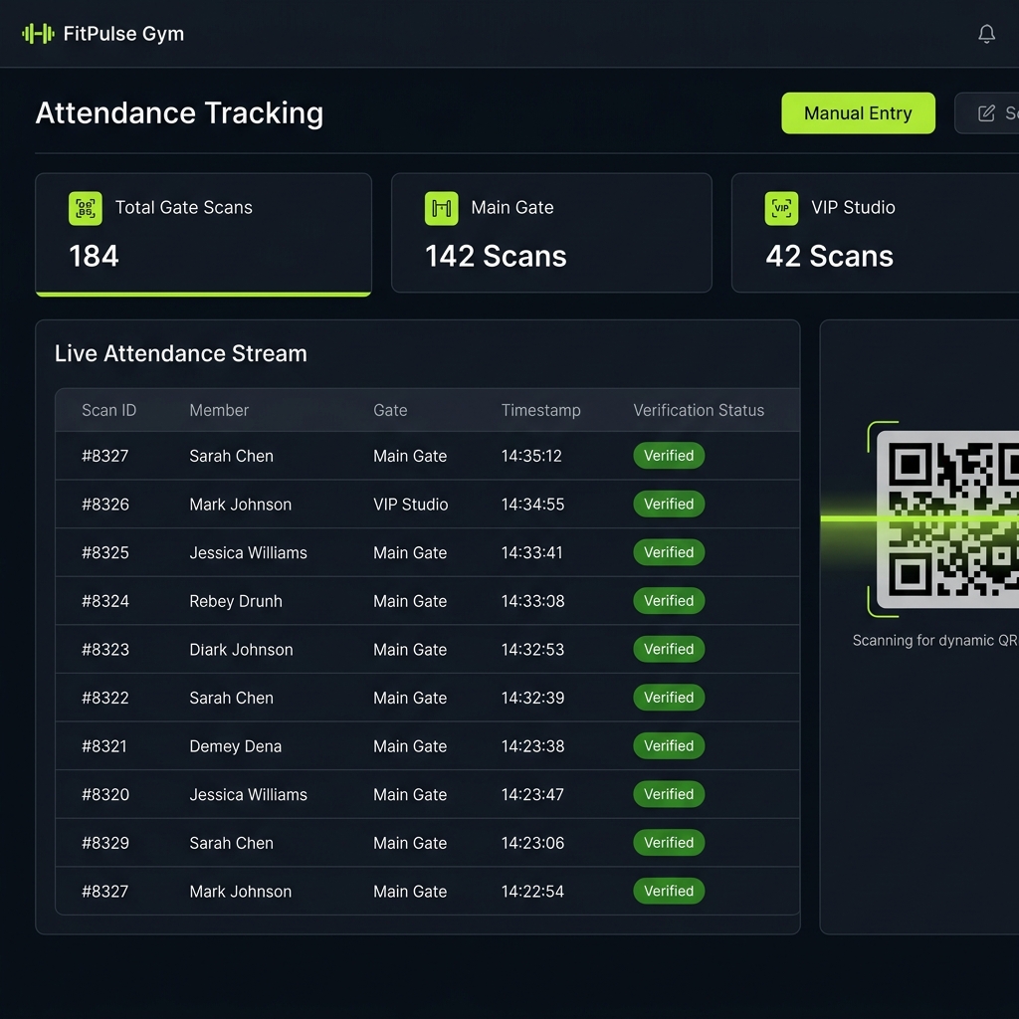Click scan ID #8322

(105, 698)
